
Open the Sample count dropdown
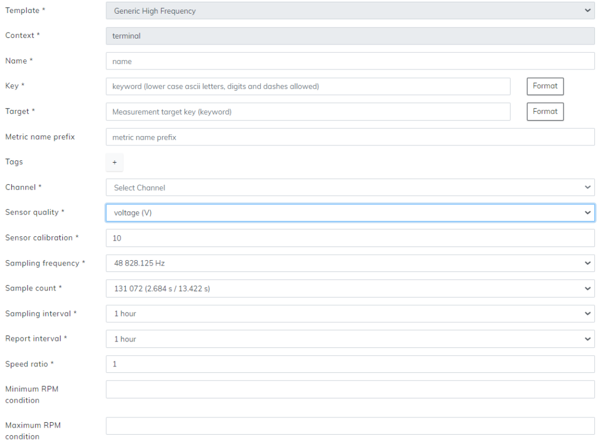click(350, 289)
